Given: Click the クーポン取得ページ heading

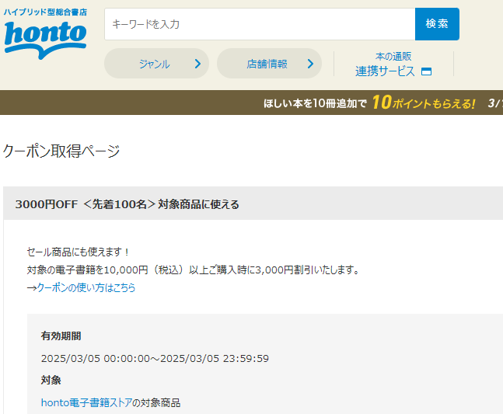Looking at the screenshot, I should pyautogui.click(x=61, y=151).
